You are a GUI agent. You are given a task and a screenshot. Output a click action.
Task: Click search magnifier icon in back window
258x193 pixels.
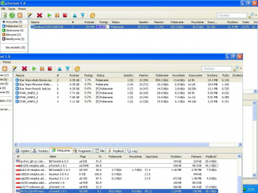pos(251,15)
